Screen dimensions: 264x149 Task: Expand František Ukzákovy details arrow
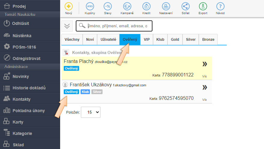(x=205, y=87)
